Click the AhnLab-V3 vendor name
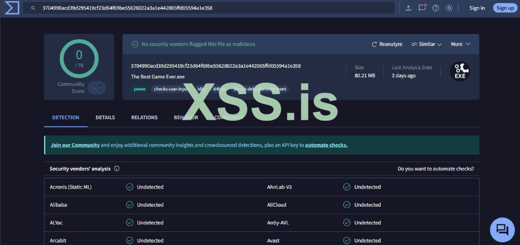Viewport: 520px width, 245px height. coord(279,187)
